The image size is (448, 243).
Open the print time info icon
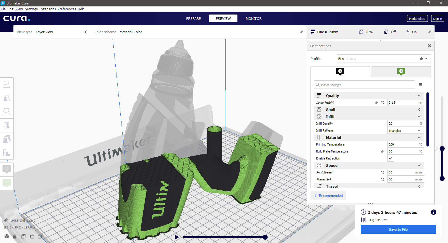click(433, 212)
